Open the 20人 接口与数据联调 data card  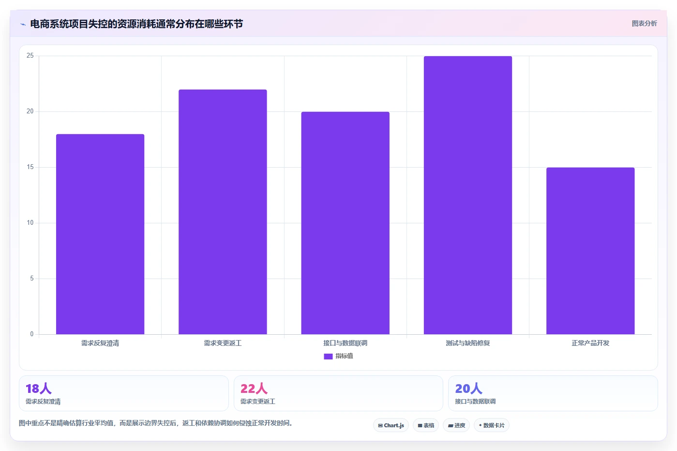click(553, 393)
